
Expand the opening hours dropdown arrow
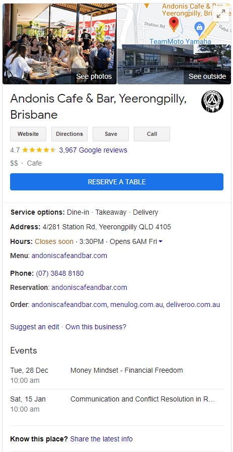click(161, 242)
